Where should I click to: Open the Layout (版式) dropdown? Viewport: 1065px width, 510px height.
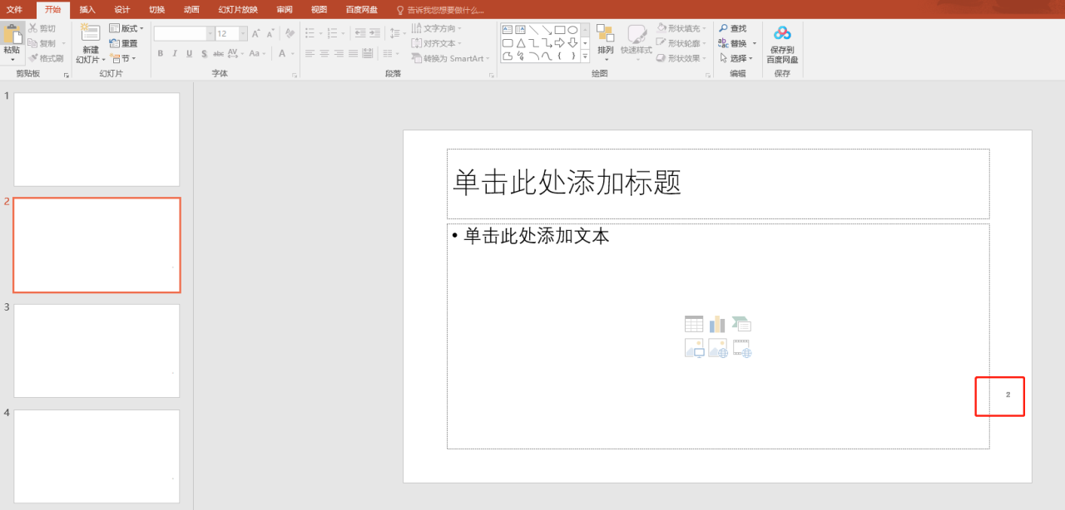click(127, 27)
